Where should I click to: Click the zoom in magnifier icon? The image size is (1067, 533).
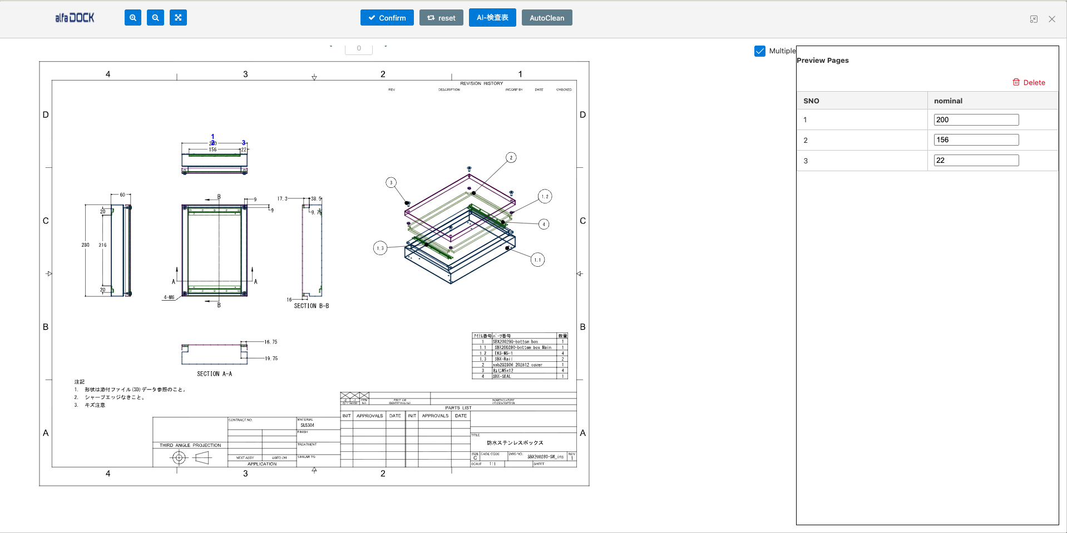click(132, 18)
